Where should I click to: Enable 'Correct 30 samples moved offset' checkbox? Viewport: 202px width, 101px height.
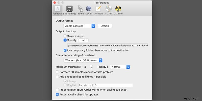57,72
